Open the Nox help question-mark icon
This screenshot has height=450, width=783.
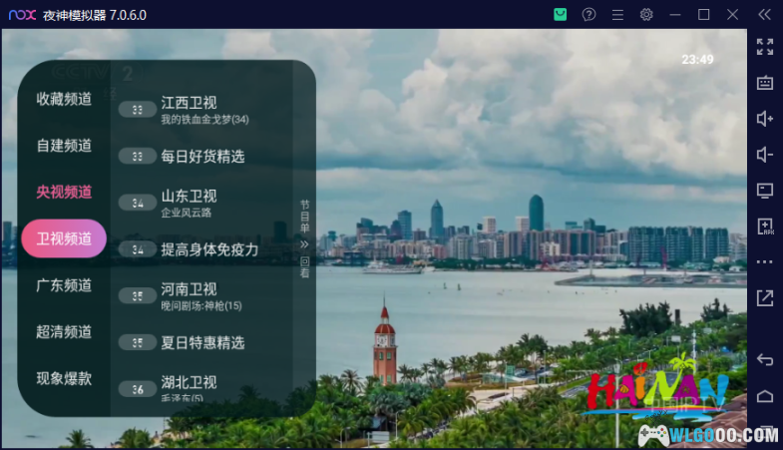click(x=588, y=15)
